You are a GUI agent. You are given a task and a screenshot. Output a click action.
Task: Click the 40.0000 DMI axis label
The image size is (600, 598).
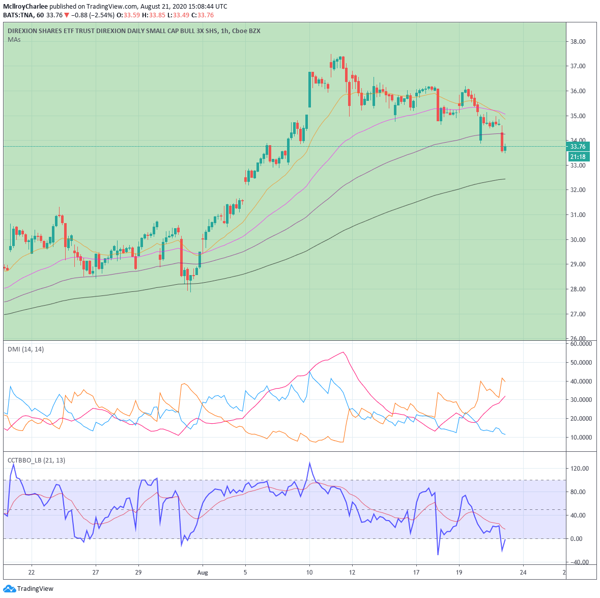[x=581, y=382]
